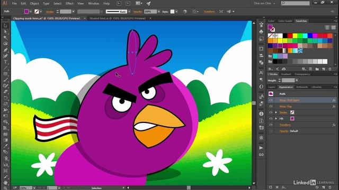Image resolution: width=339 pixels, height=190 pixels.
Task: Open the Window menu
Action: click(x=94, y=4)
